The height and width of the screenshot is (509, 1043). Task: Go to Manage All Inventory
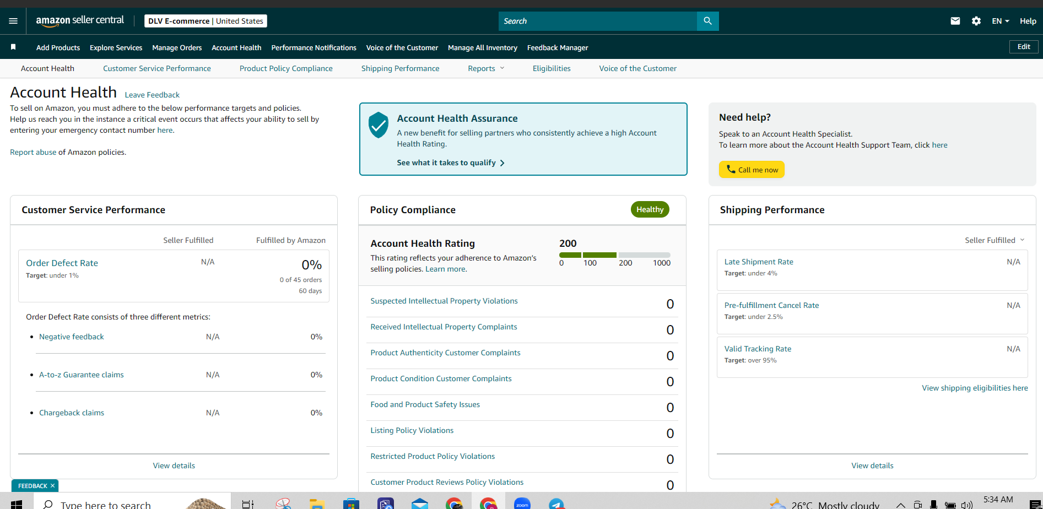pos(483,47)
